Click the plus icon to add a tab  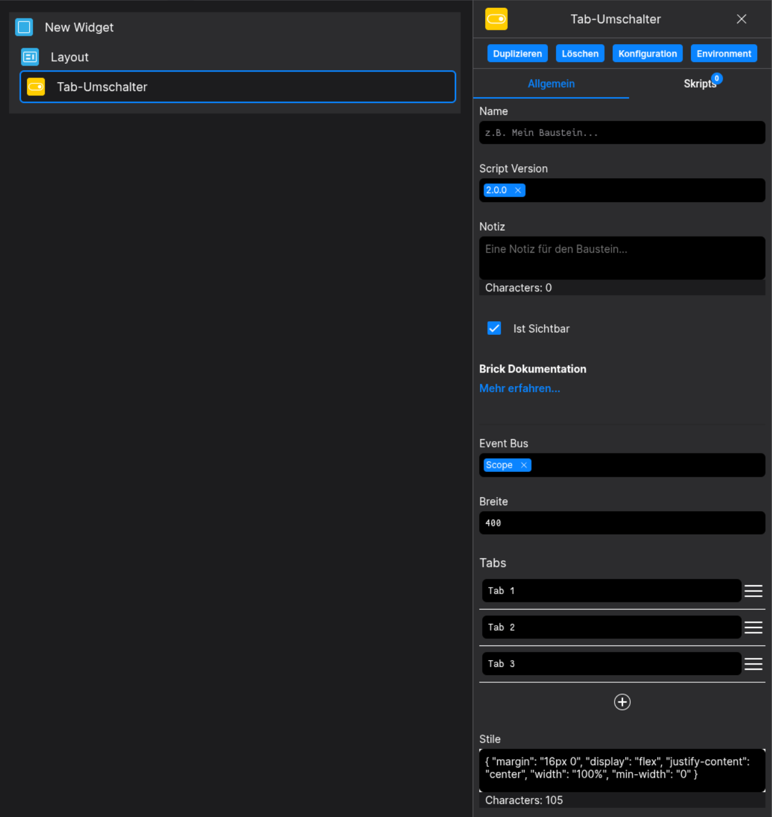622,702
